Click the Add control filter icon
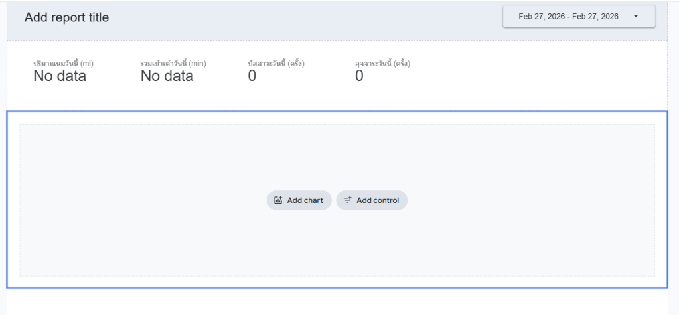The image size is (679, 315). (348, 200)
